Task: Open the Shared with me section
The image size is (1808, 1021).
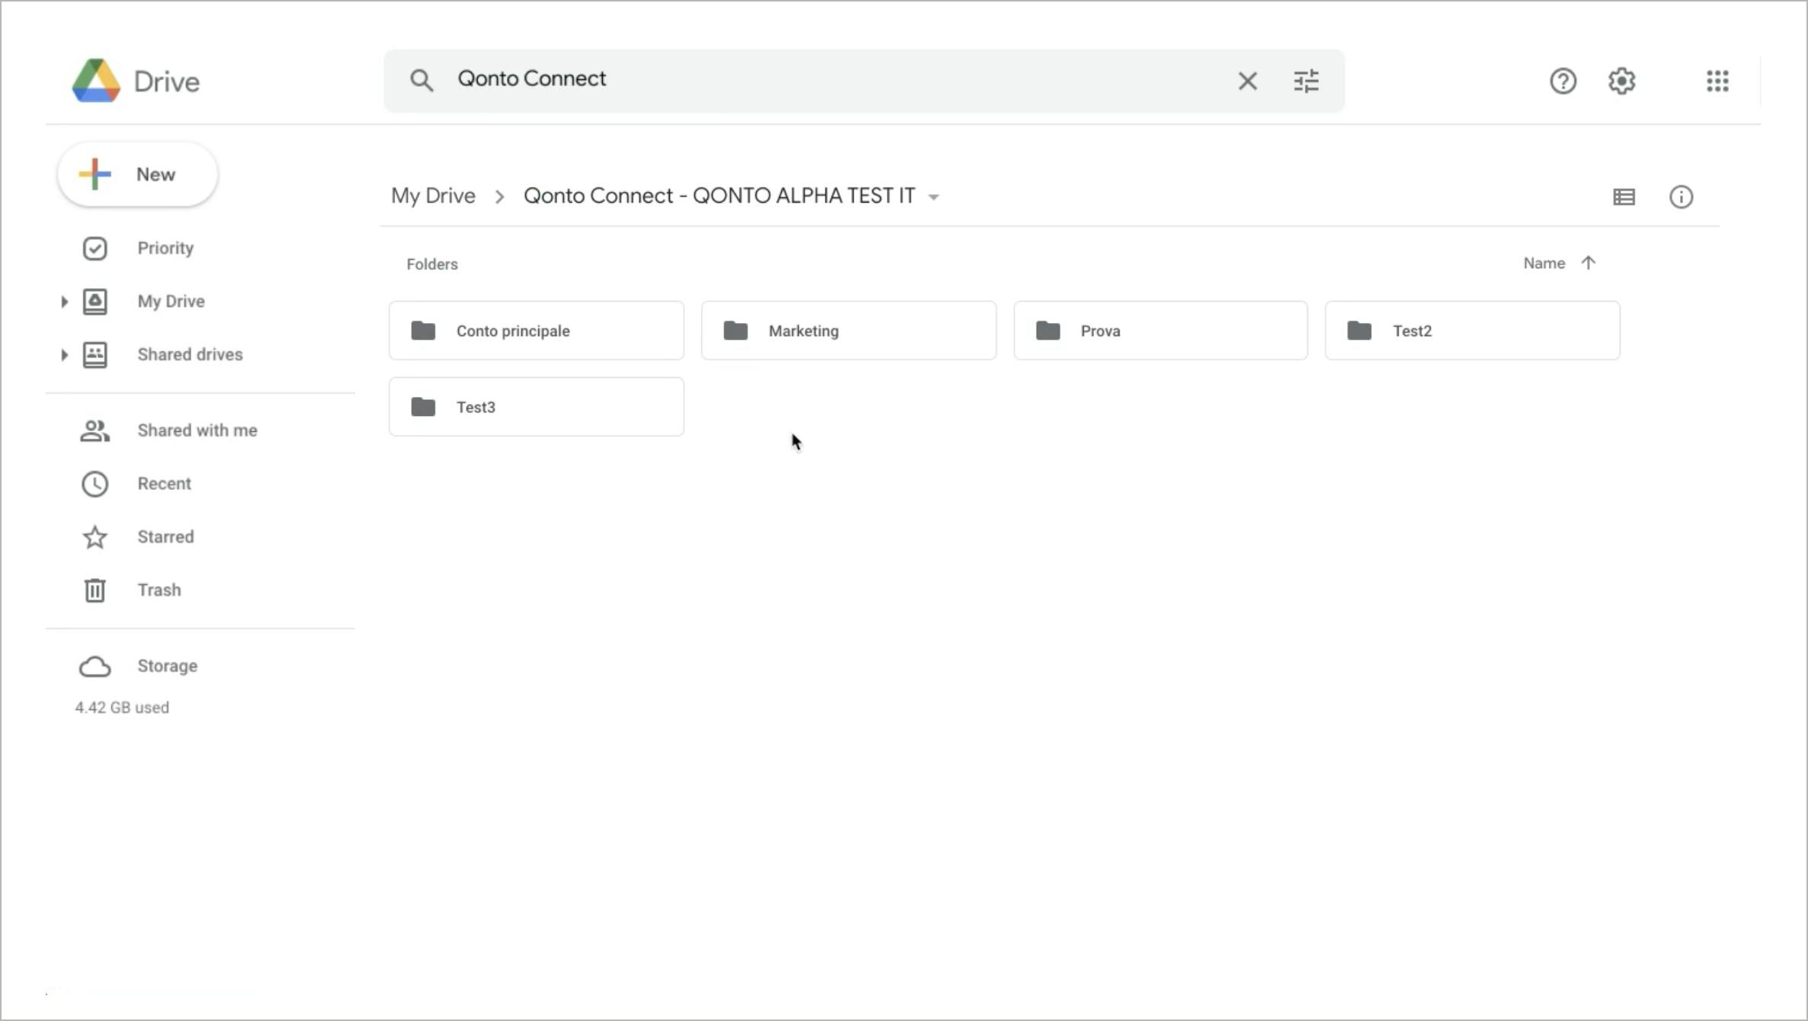Action: pyautogui.click(x=197, y=430)
